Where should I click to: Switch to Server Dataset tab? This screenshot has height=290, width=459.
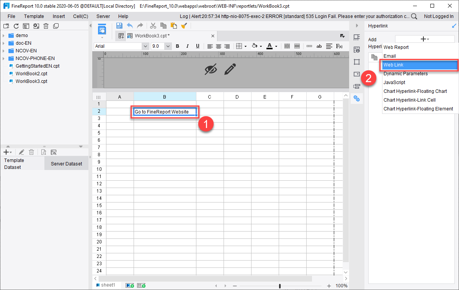click(67, 164)
